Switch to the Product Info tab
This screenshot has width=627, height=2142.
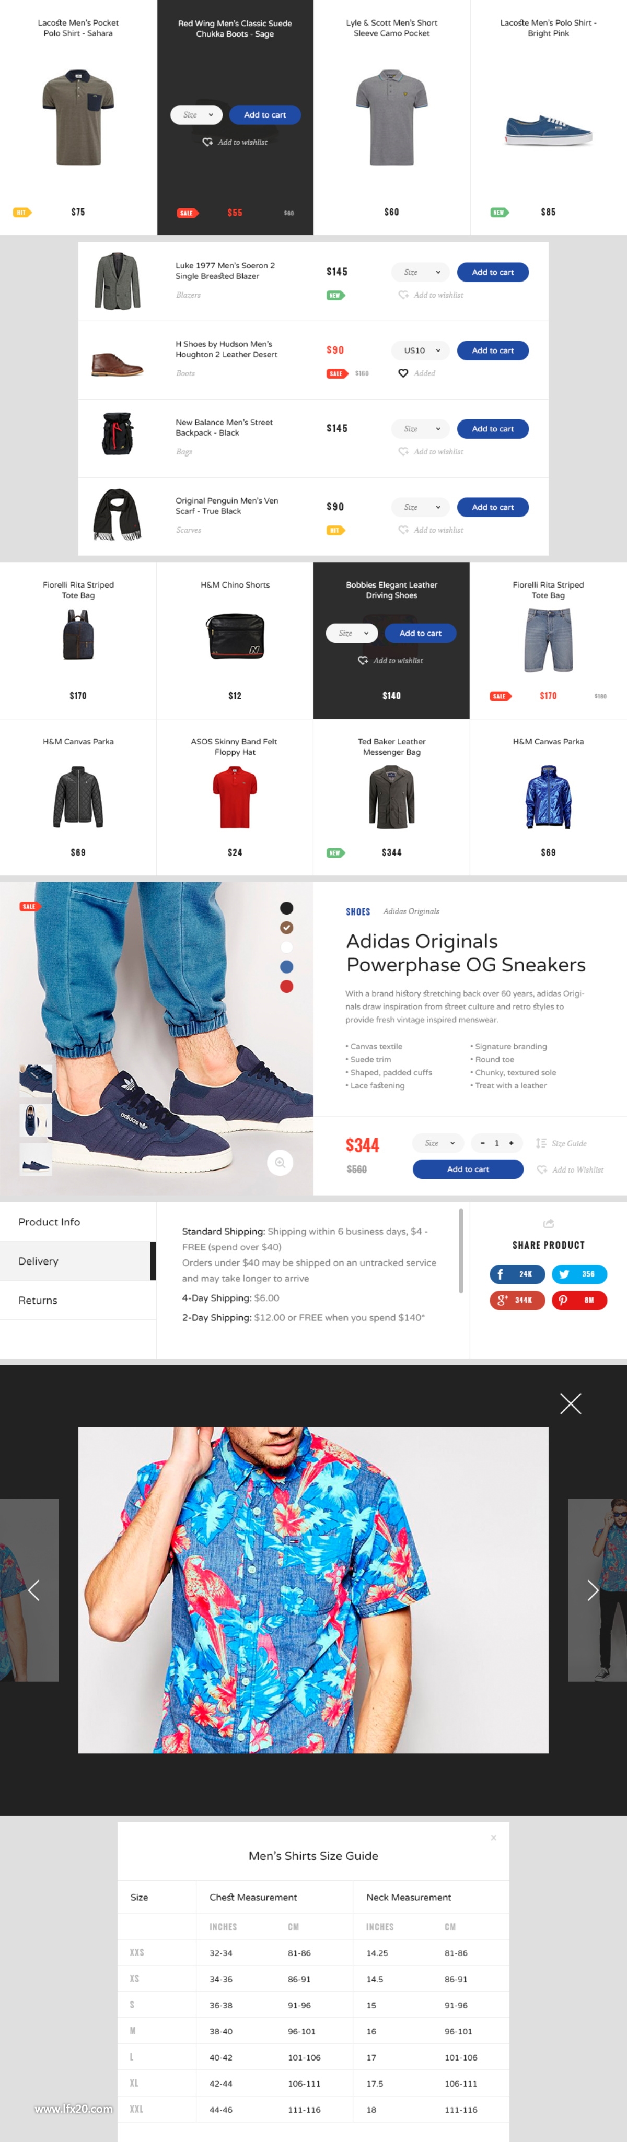click(78, 1222)
